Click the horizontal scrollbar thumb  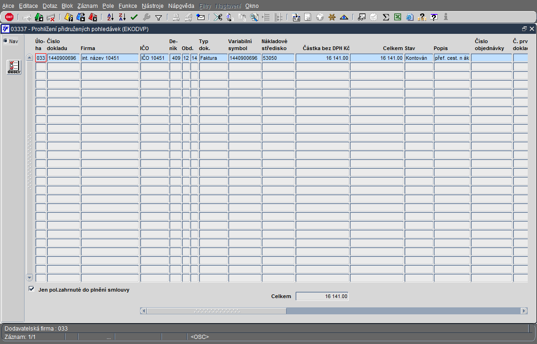tap(217, 311)
